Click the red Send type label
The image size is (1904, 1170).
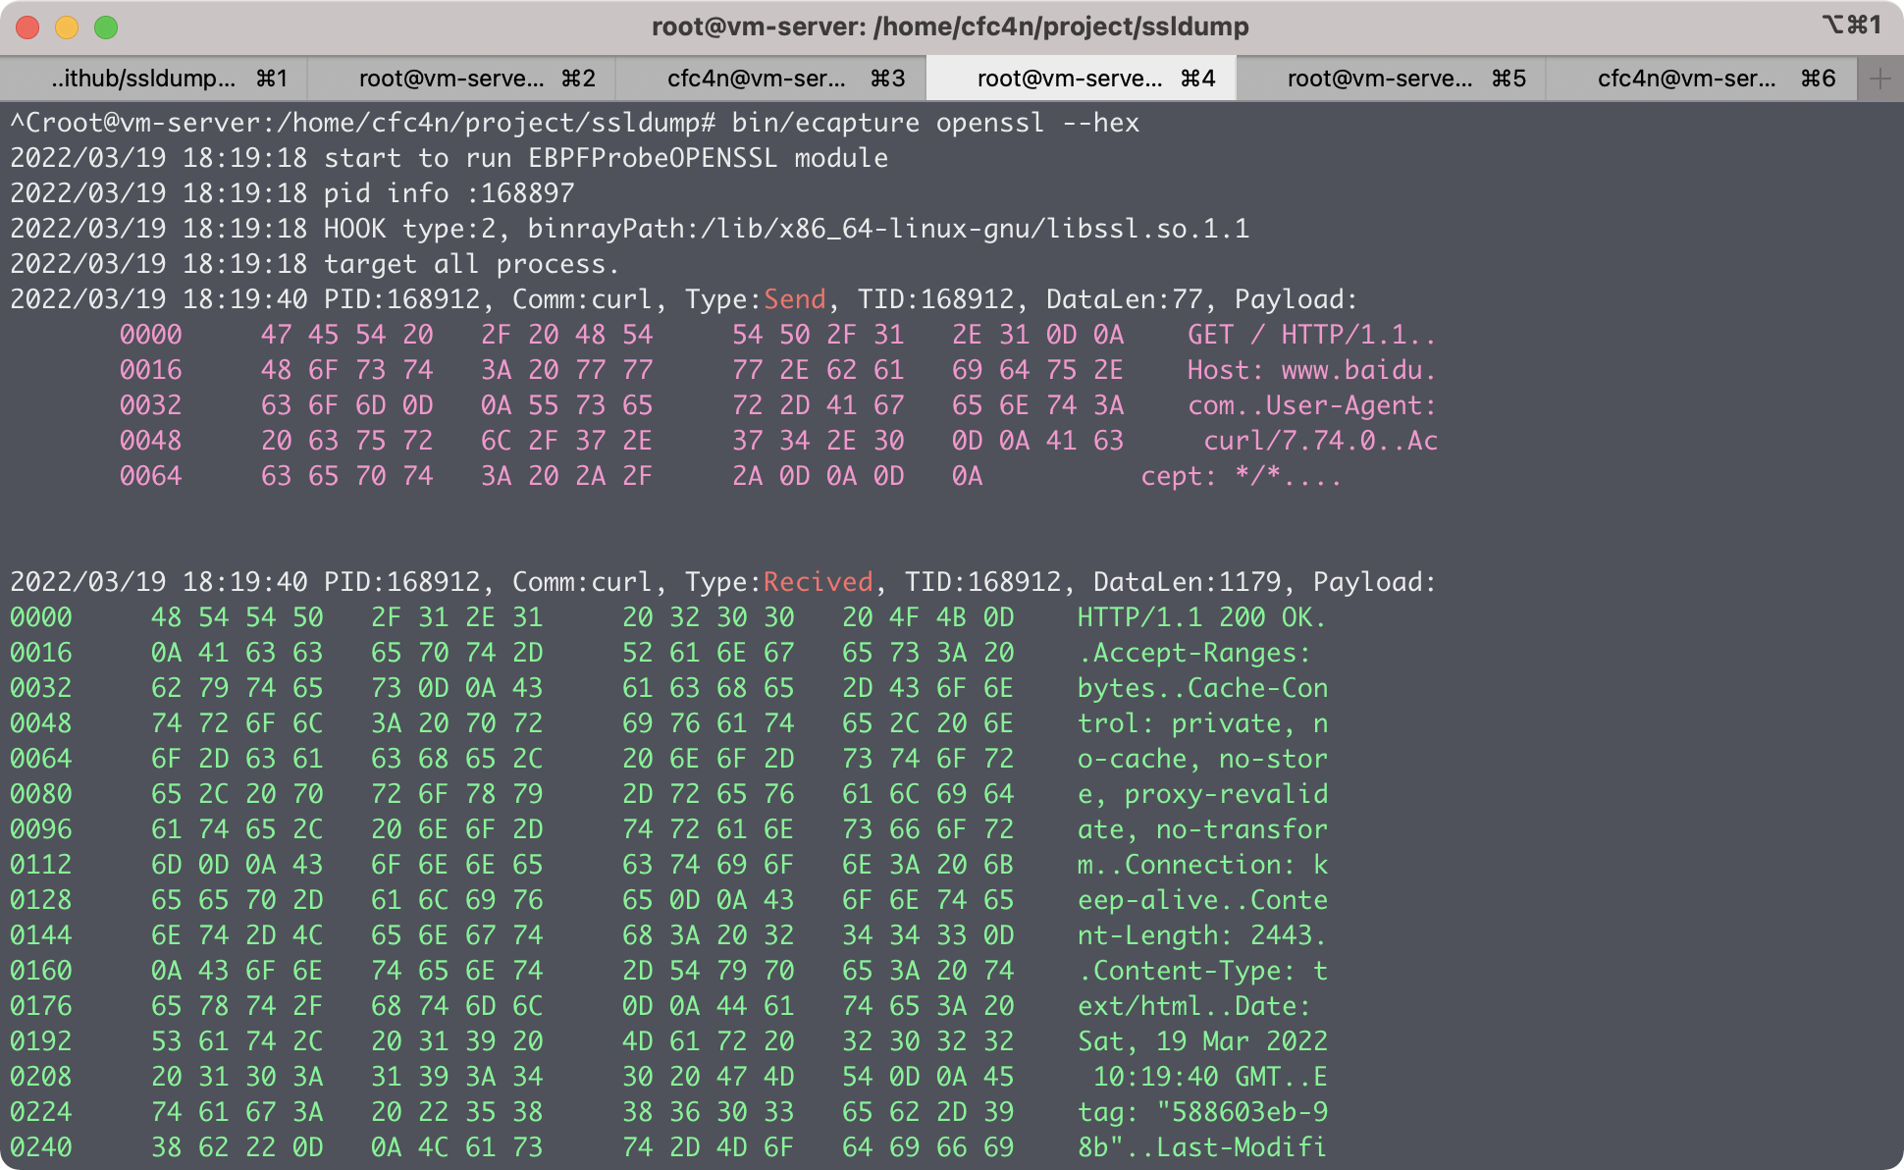point(795,299)
